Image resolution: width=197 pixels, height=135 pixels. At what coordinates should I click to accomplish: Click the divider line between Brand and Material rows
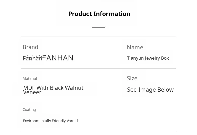click(x=98, y=69)
